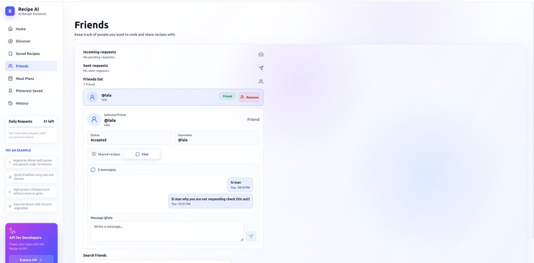534x263 pixels.
Task: Go to Discover in the sidebar
Action: point(31,41)
